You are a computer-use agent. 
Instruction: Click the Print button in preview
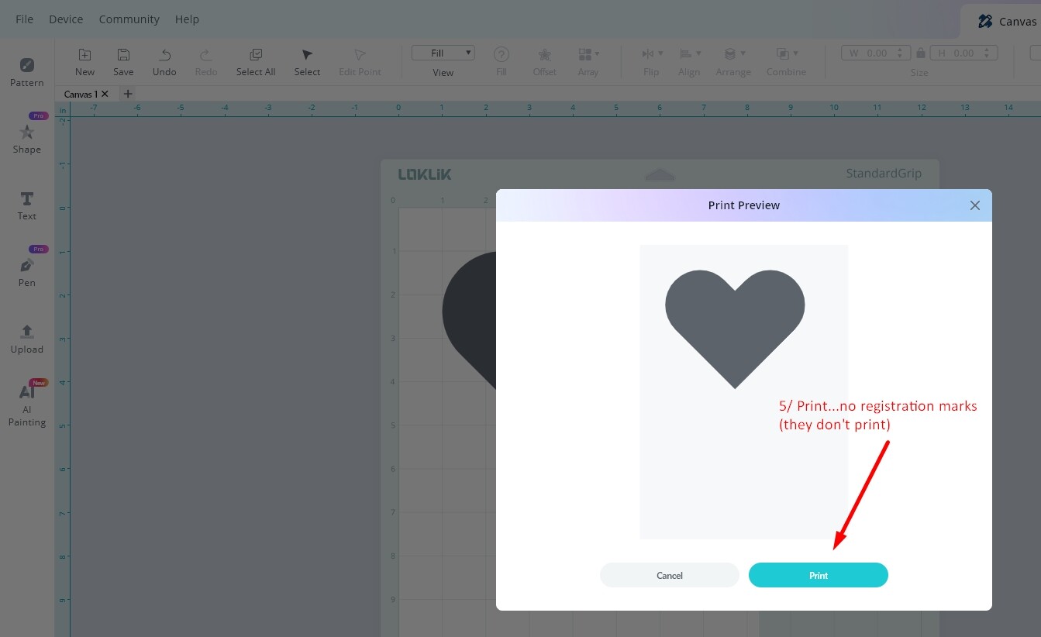819,575
